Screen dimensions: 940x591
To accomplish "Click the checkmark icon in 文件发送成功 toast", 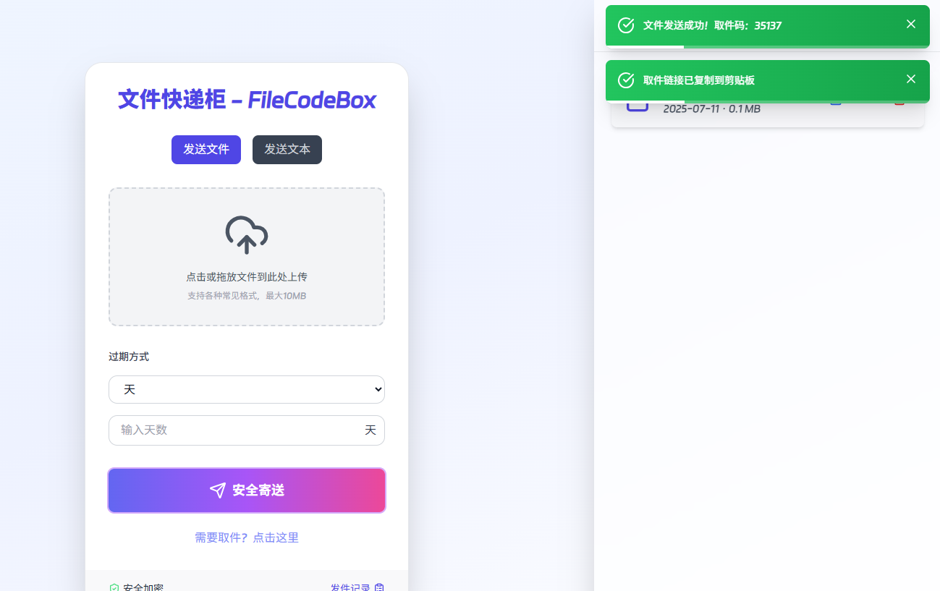I will pyautogui.click(x=626, y=25).
